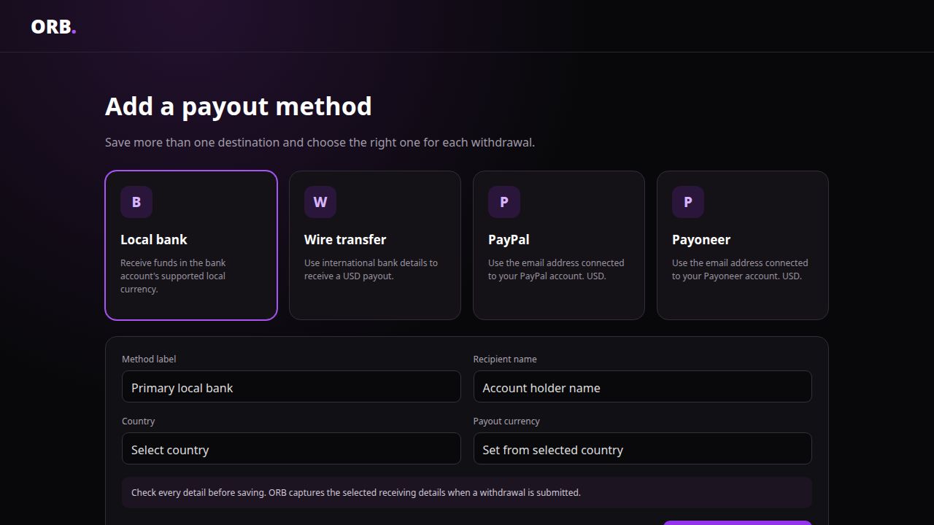Choose the PayPal payout card title
Viewport: 934px width, 525px height.
click(x=509, y=240)
